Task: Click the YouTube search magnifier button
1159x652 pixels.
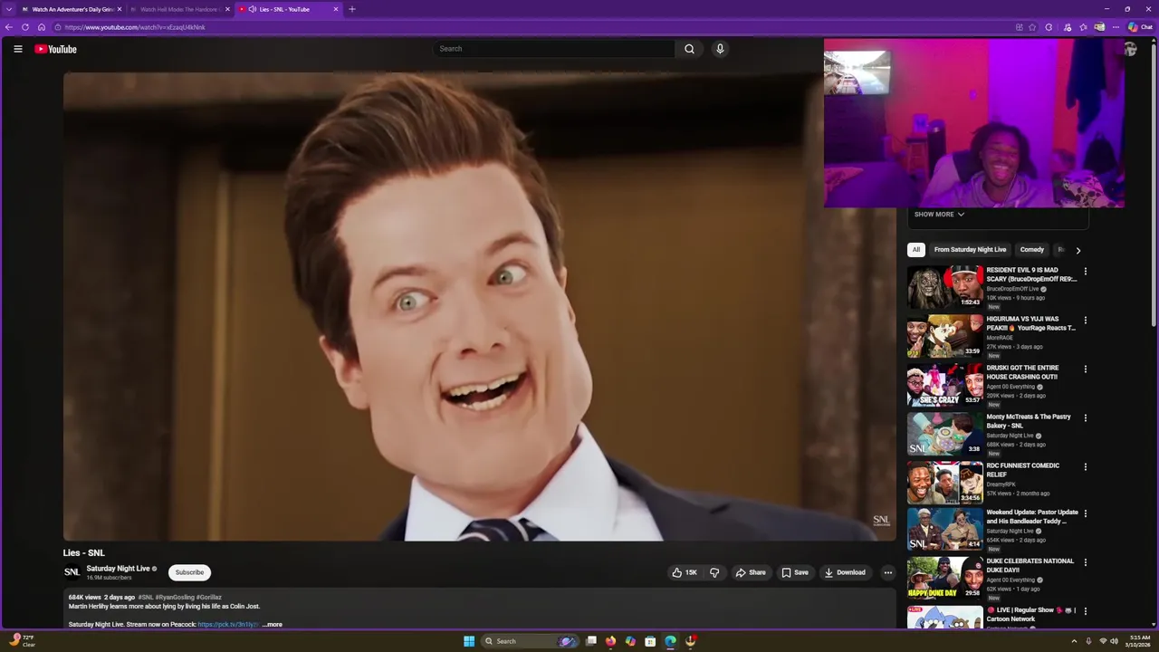Action: (x=689, y=49)
